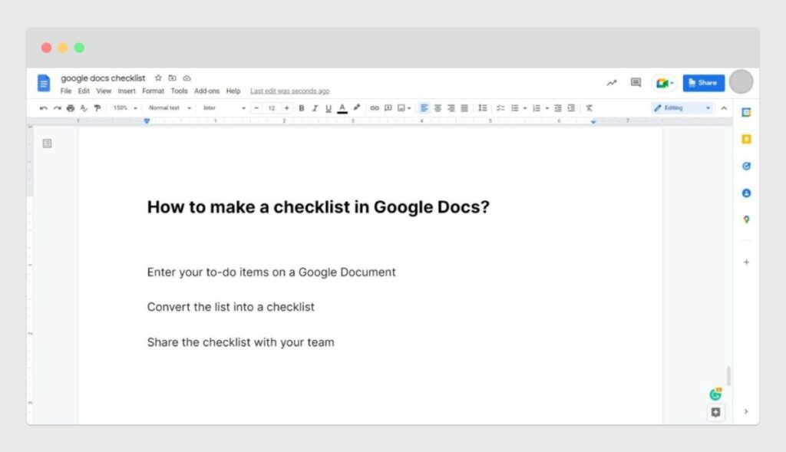Select the Paint format tool
Screen dimensions: 786x452
click(x=97, y=107)
